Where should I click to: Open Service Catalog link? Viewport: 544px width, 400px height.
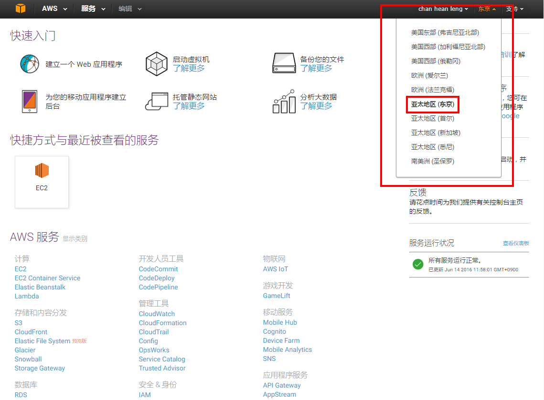click(162, 359)
